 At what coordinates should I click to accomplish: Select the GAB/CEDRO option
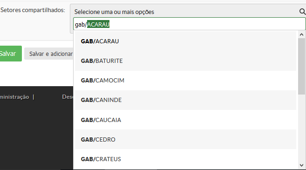(x=185, y=139)
